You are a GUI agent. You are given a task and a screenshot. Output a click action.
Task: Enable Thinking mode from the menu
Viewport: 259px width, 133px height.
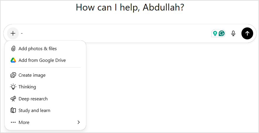click(27, 87)
